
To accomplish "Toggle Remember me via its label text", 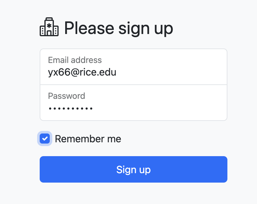I will click(88, 139).
